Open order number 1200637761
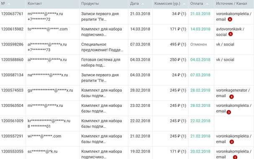The width and height of the screenshot is (254, 159). pos(12,14)
